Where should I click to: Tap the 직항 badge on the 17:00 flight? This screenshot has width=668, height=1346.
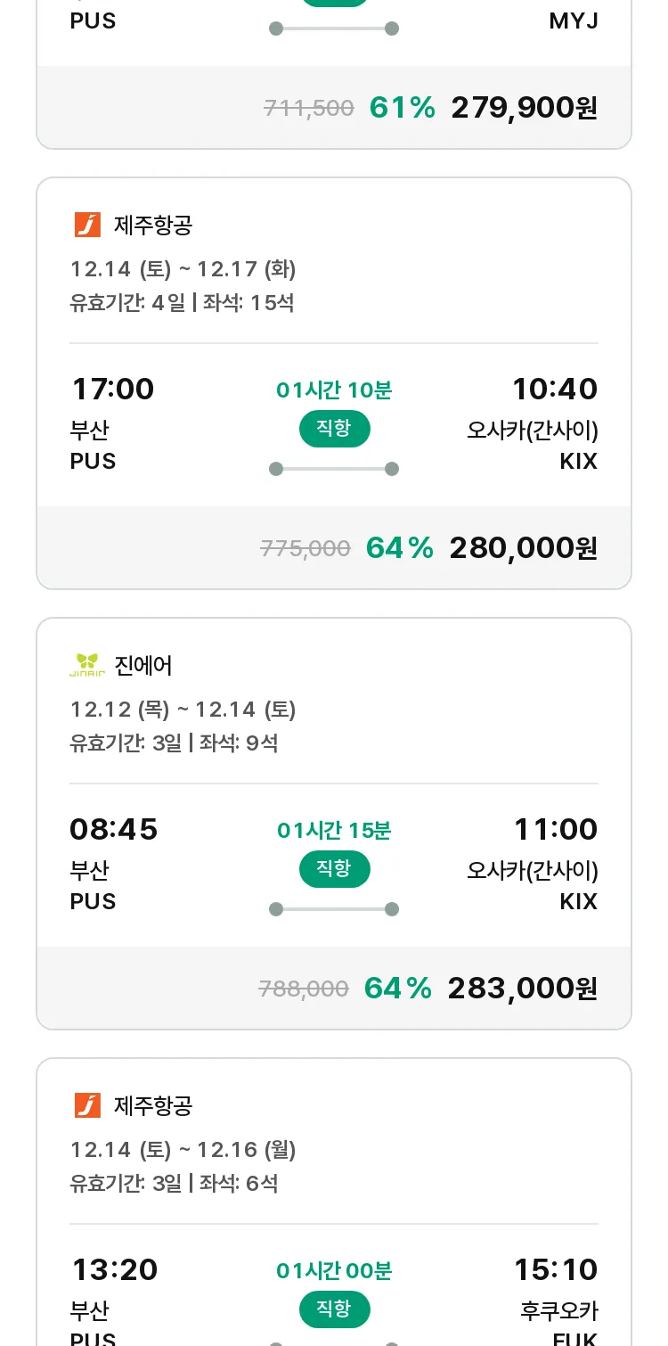pos(334,429)
